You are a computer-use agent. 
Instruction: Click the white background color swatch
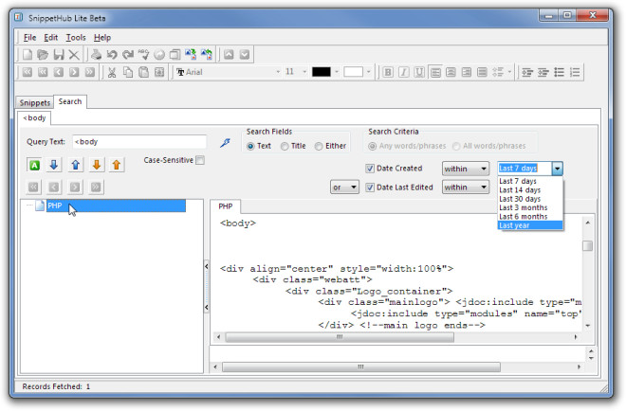[x=354, y=72]
